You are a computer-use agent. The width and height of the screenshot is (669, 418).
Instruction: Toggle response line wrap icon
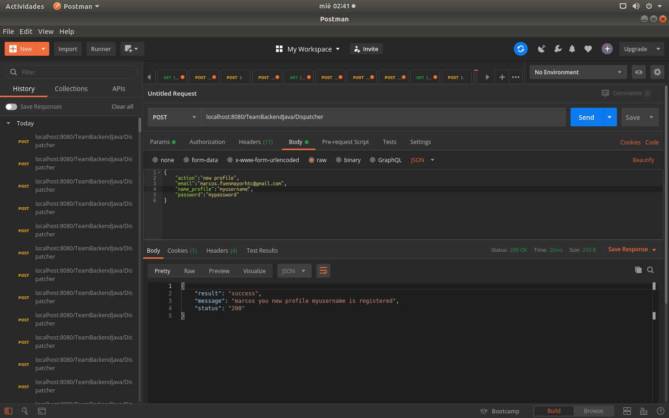(x=323, y=271)
